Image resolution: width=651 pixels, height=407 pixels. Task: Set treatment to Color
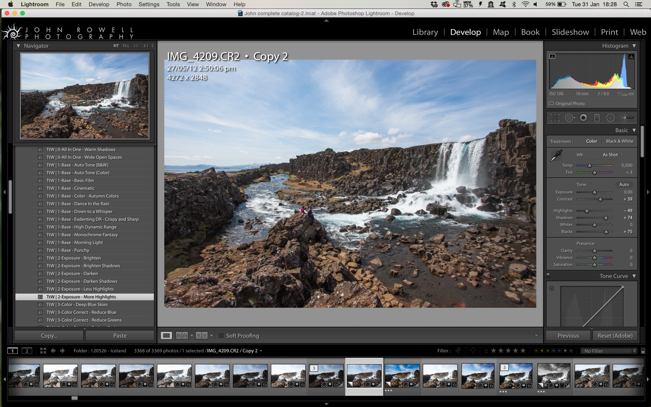click(591, 141)
